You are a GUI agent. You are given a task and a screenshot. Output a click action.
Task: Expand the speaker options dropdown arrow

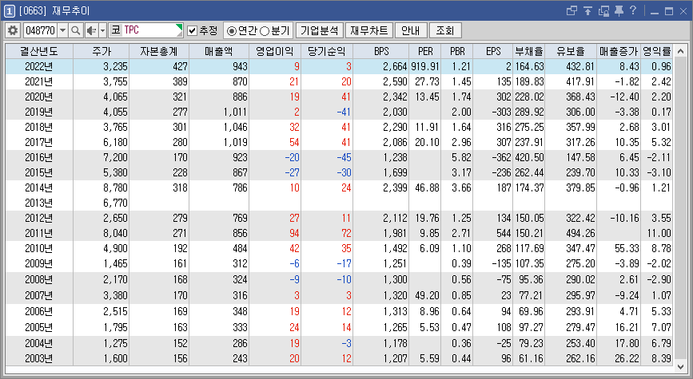(102, 30)
